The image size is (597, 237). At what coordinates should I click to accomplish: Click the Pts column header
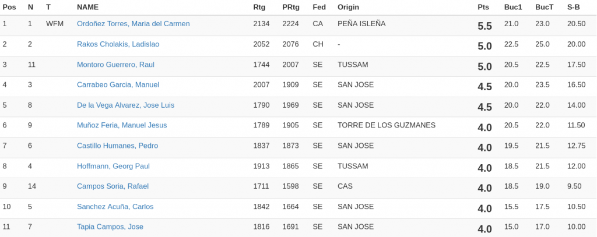coord(483,7)
